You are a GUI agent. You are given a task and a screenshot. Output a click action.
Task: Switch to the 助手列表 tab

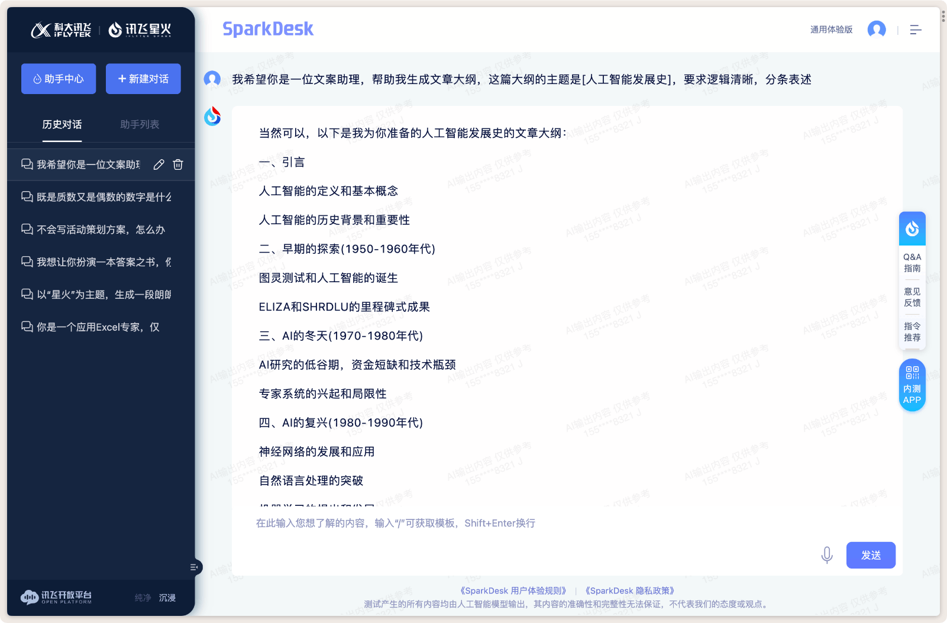click(x=138, y=125)
